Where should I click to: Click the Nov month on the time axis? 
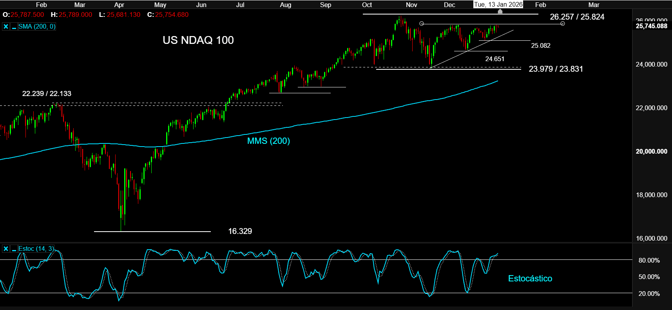click(411, 5)
